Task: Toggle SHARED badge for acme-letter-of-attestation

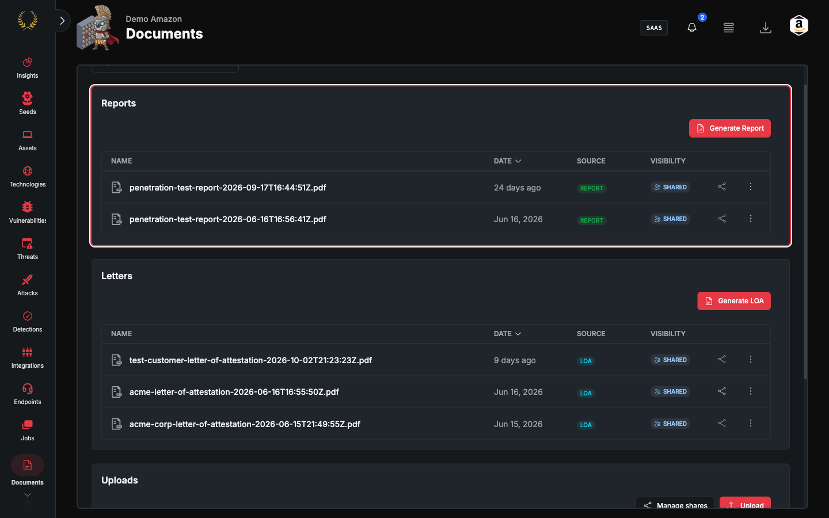Action: [x=671, y=391]
